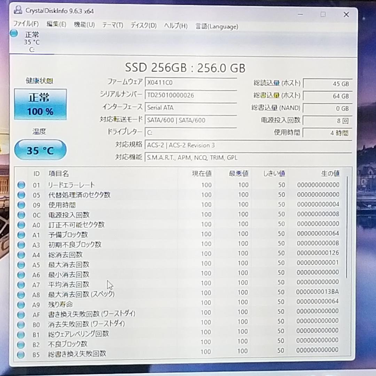The image size is (376, 376).
Task: Click the CrystalDiskInfo app icon in title bar
Action: (18, 10)
